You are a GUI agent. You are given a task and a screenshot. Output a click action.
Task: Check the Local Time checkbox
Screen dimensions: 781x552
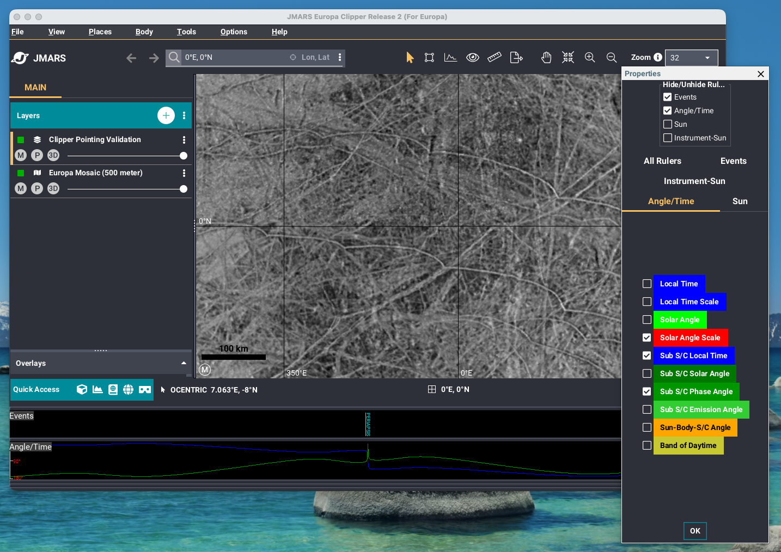[x=647, y=284]
